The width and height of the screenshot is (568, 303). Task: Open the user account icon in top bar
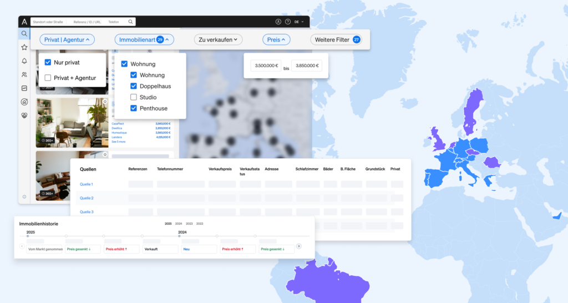tap(278, 22)
